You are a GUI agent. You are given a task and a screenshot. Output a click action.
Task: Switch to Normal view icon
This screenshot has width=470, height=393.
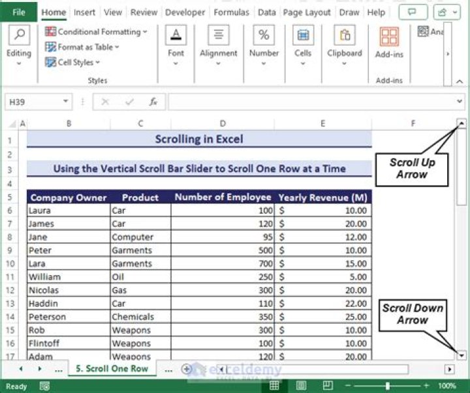click(x=274, y=386)
